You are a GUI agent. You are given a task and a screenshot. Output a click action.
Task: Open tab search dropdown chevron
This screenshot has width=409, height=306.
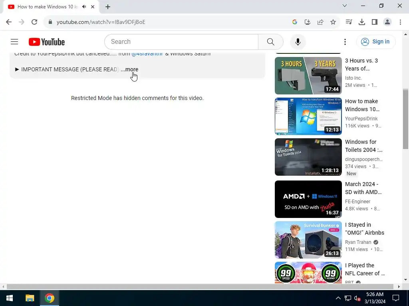(345, 6)
